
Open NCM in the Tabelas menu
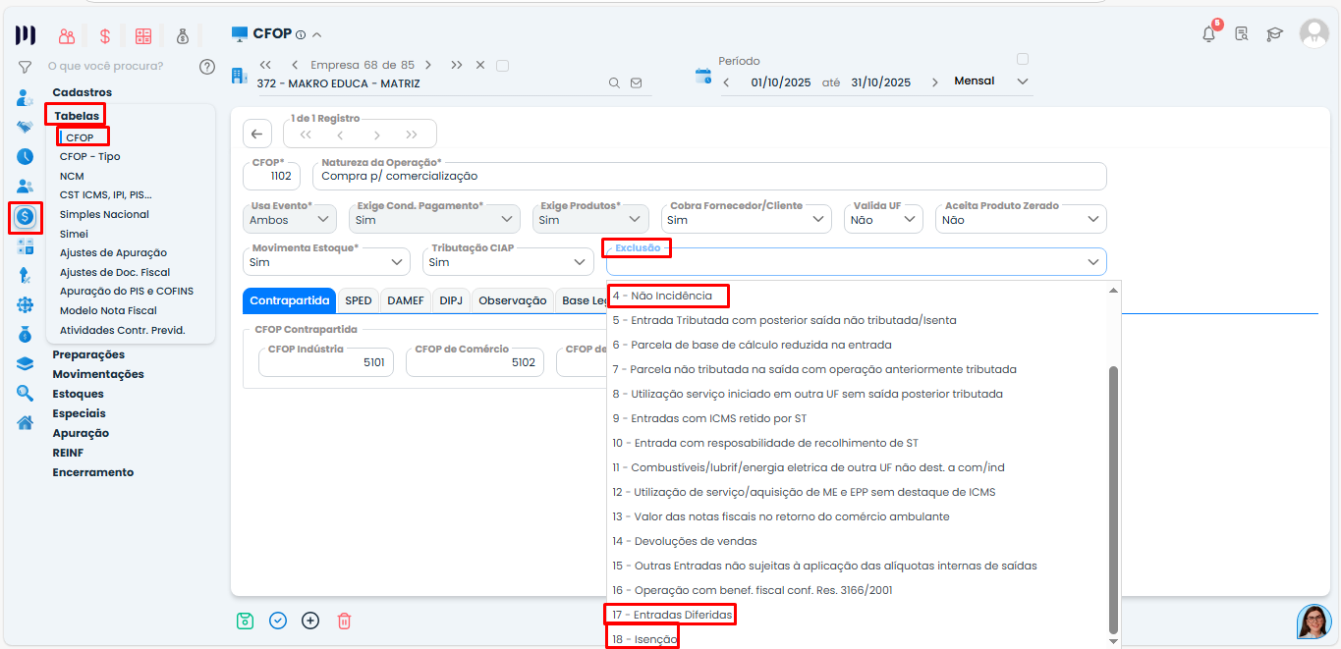pyautogui.click(x=72, y=176)
